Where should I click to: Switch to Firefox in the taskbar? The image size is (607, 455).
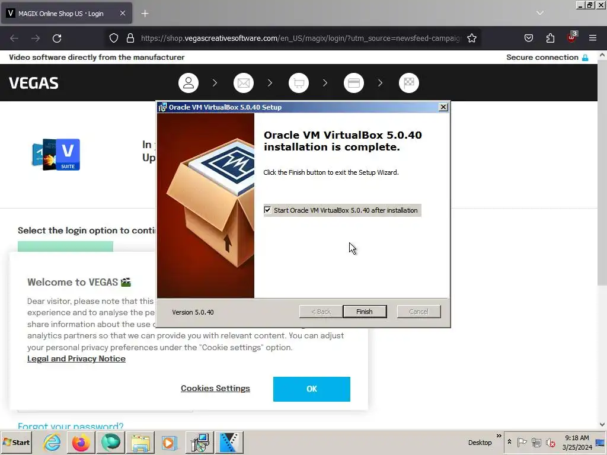click(x=81, y=443)
